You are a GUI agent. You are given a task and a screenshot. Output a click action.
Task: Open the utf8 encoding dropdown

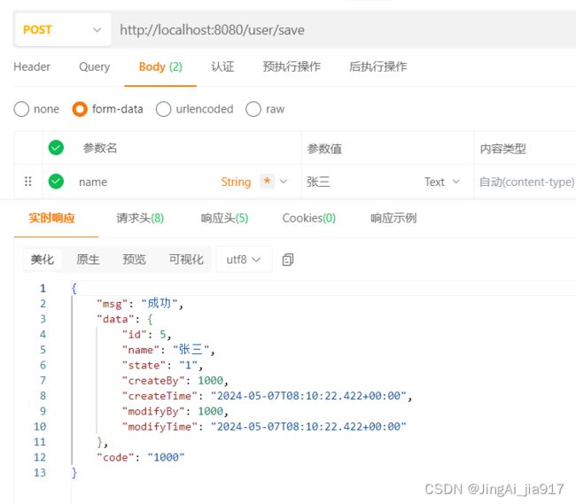[244, 260]
